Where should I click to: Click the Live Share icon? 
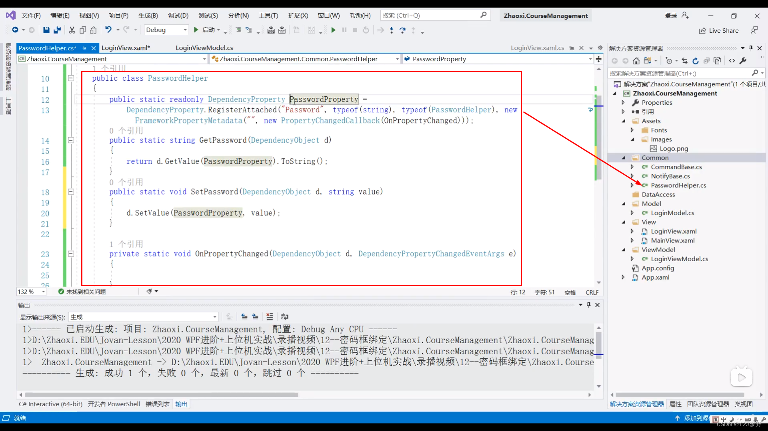pos(702,31)
